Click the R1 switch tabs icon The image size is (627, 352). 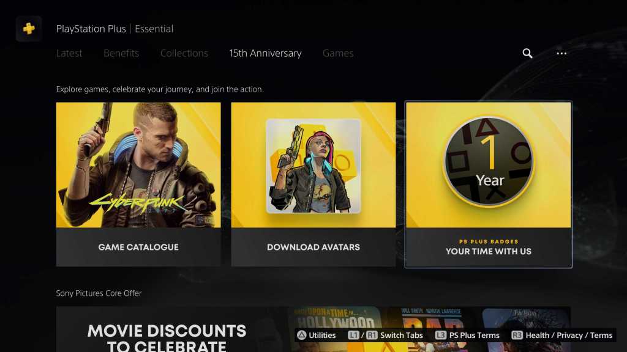tap(372, 335)
